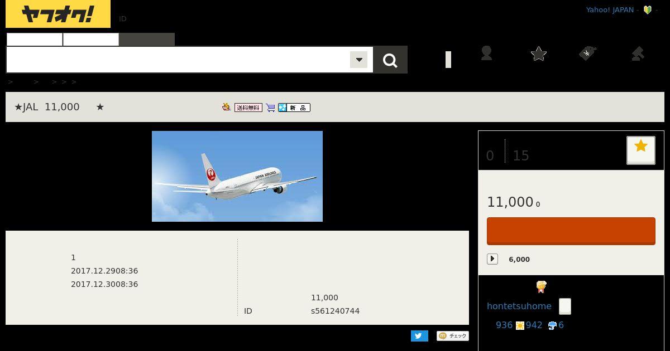670x351 pixels.
Task: Click the new item badge in title bar
Action: (294, 108)
